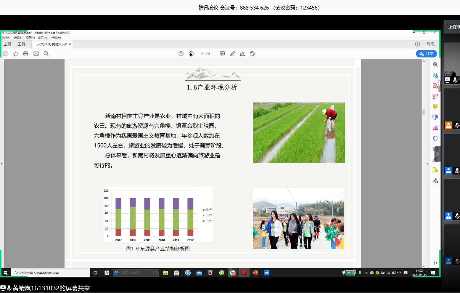Switch to the 主页 tab

tap(7, 44)
